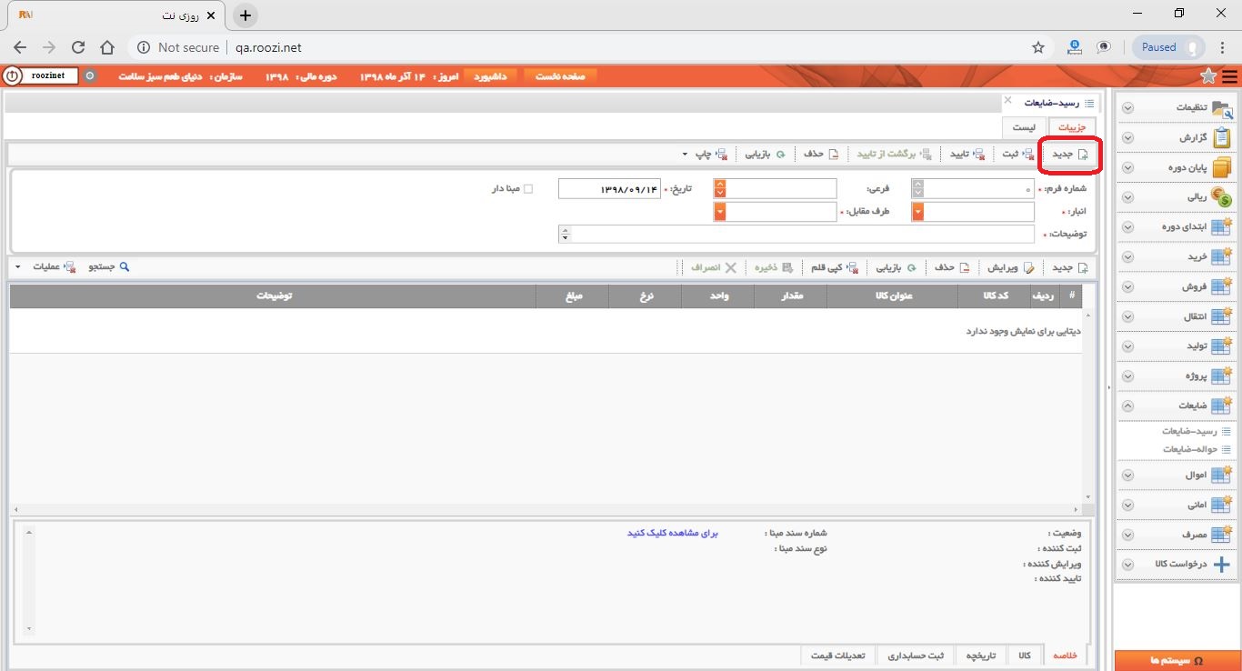Expand the خرید sidebar section
The height and width of the screenshot is (671, 1242).
[x=1127, y=257]
